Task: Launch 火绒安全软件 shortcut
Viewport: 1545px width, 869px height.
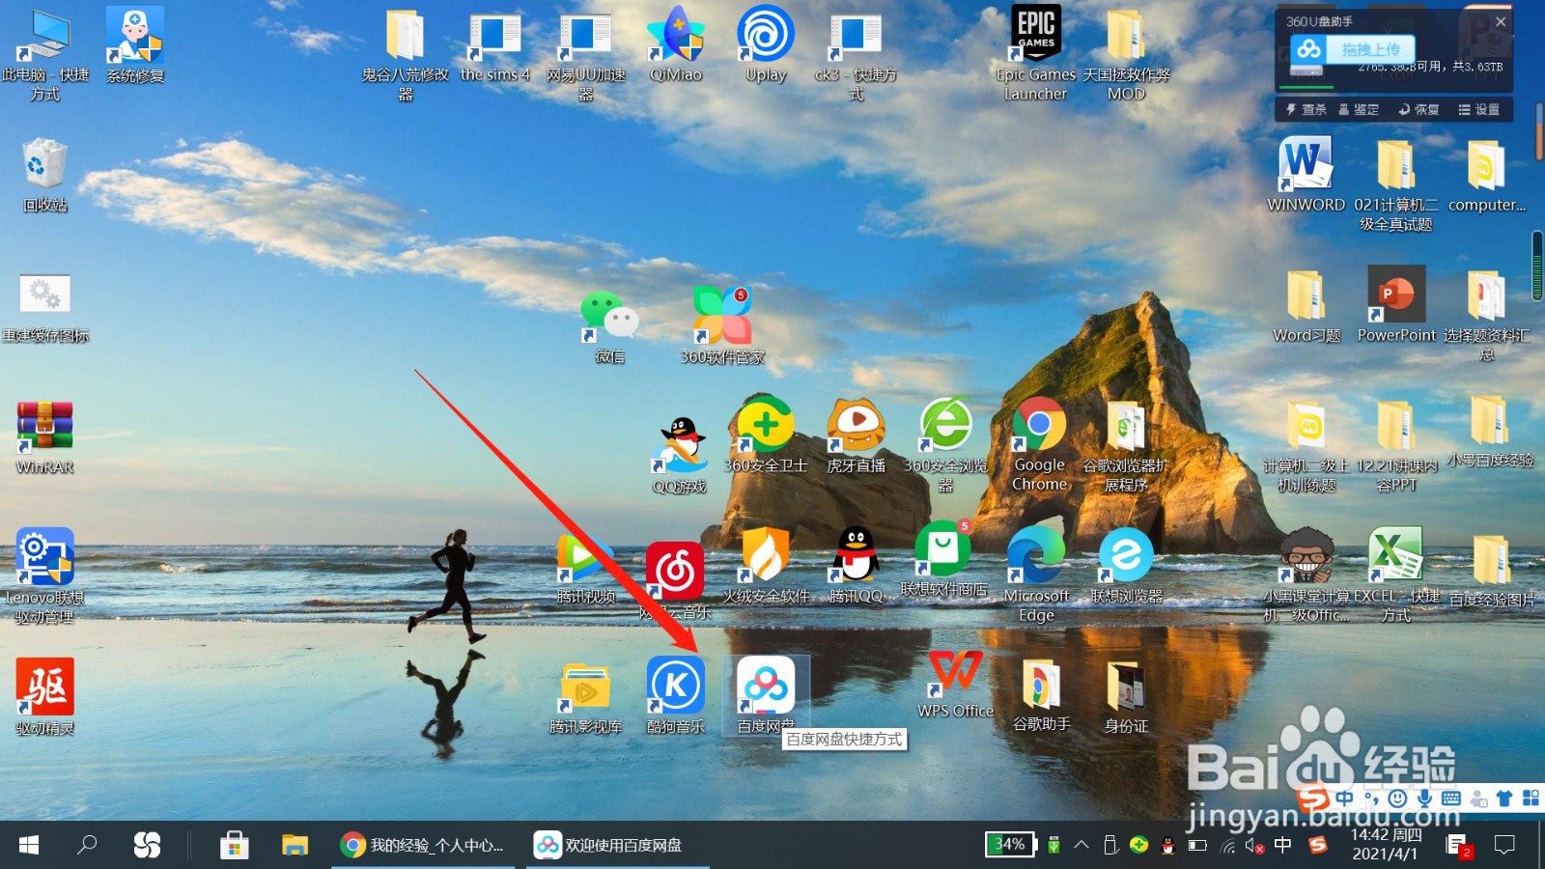Action: point(766,567)
